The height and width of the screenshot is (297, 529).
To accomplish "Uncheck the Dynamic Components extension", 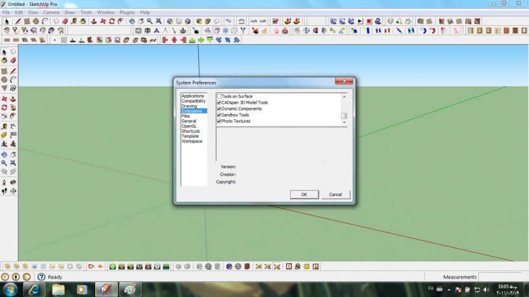I will click(x=219, y=109).
